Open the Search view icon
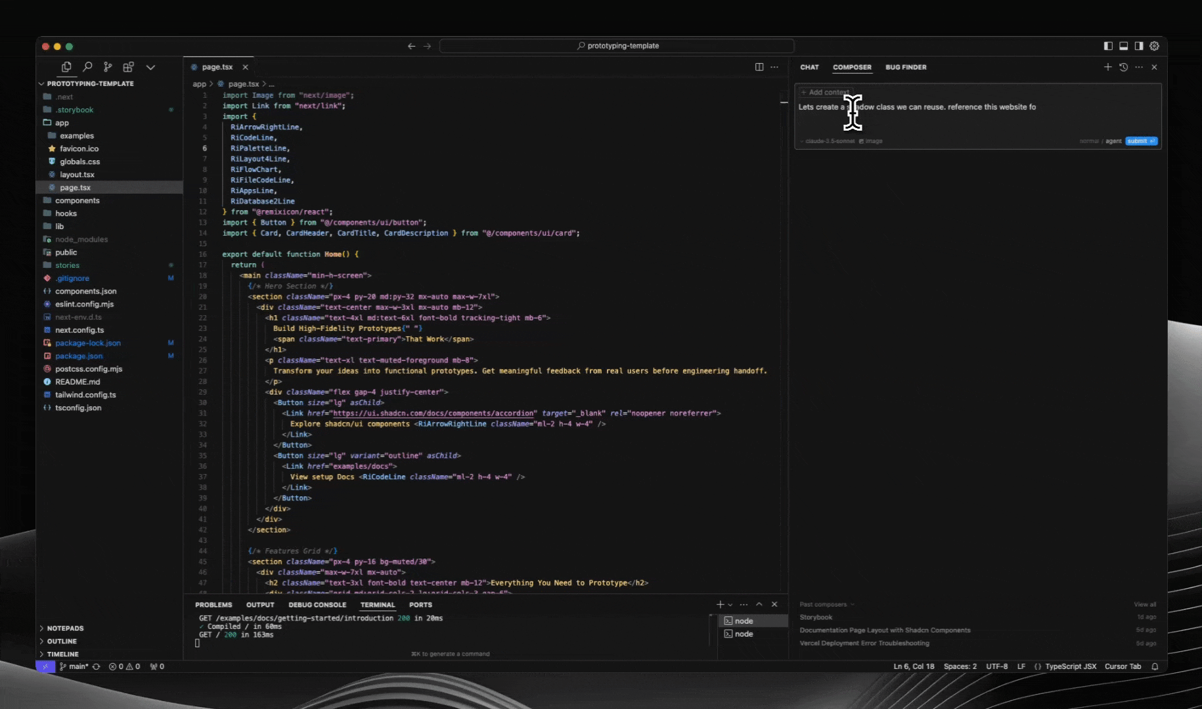Screen dimensions: 1202x709 click(87, 67)
